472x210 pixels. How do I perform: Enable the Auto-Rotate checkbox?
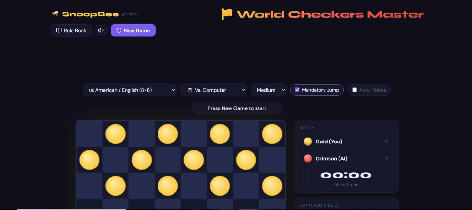pos(355,90)
